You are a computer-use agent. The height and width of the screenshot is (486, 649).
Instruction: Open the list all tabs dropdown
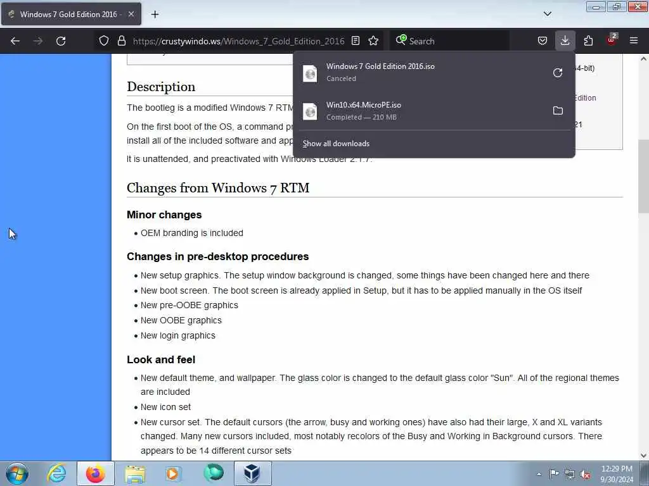pos(547,14)
